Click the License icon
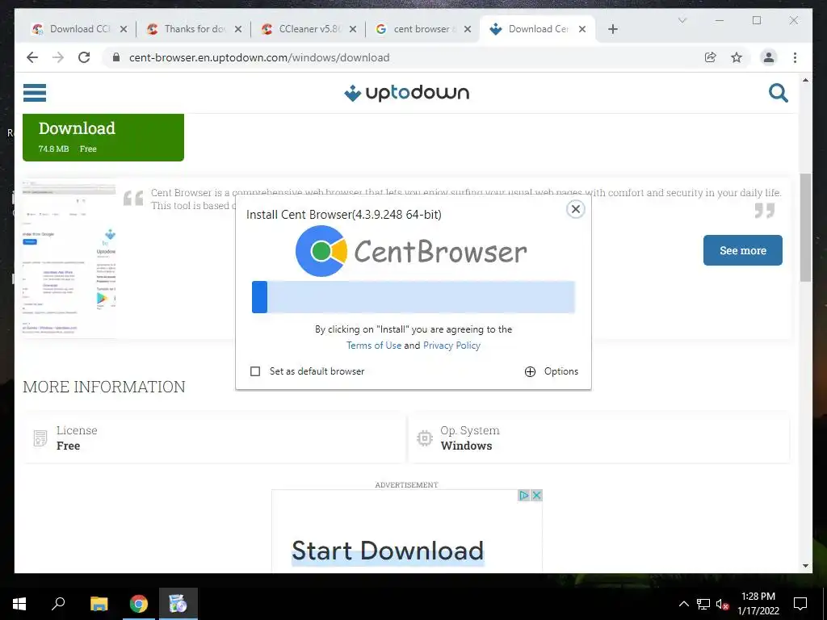Screen dimensions: 827x620 [40, 438]
